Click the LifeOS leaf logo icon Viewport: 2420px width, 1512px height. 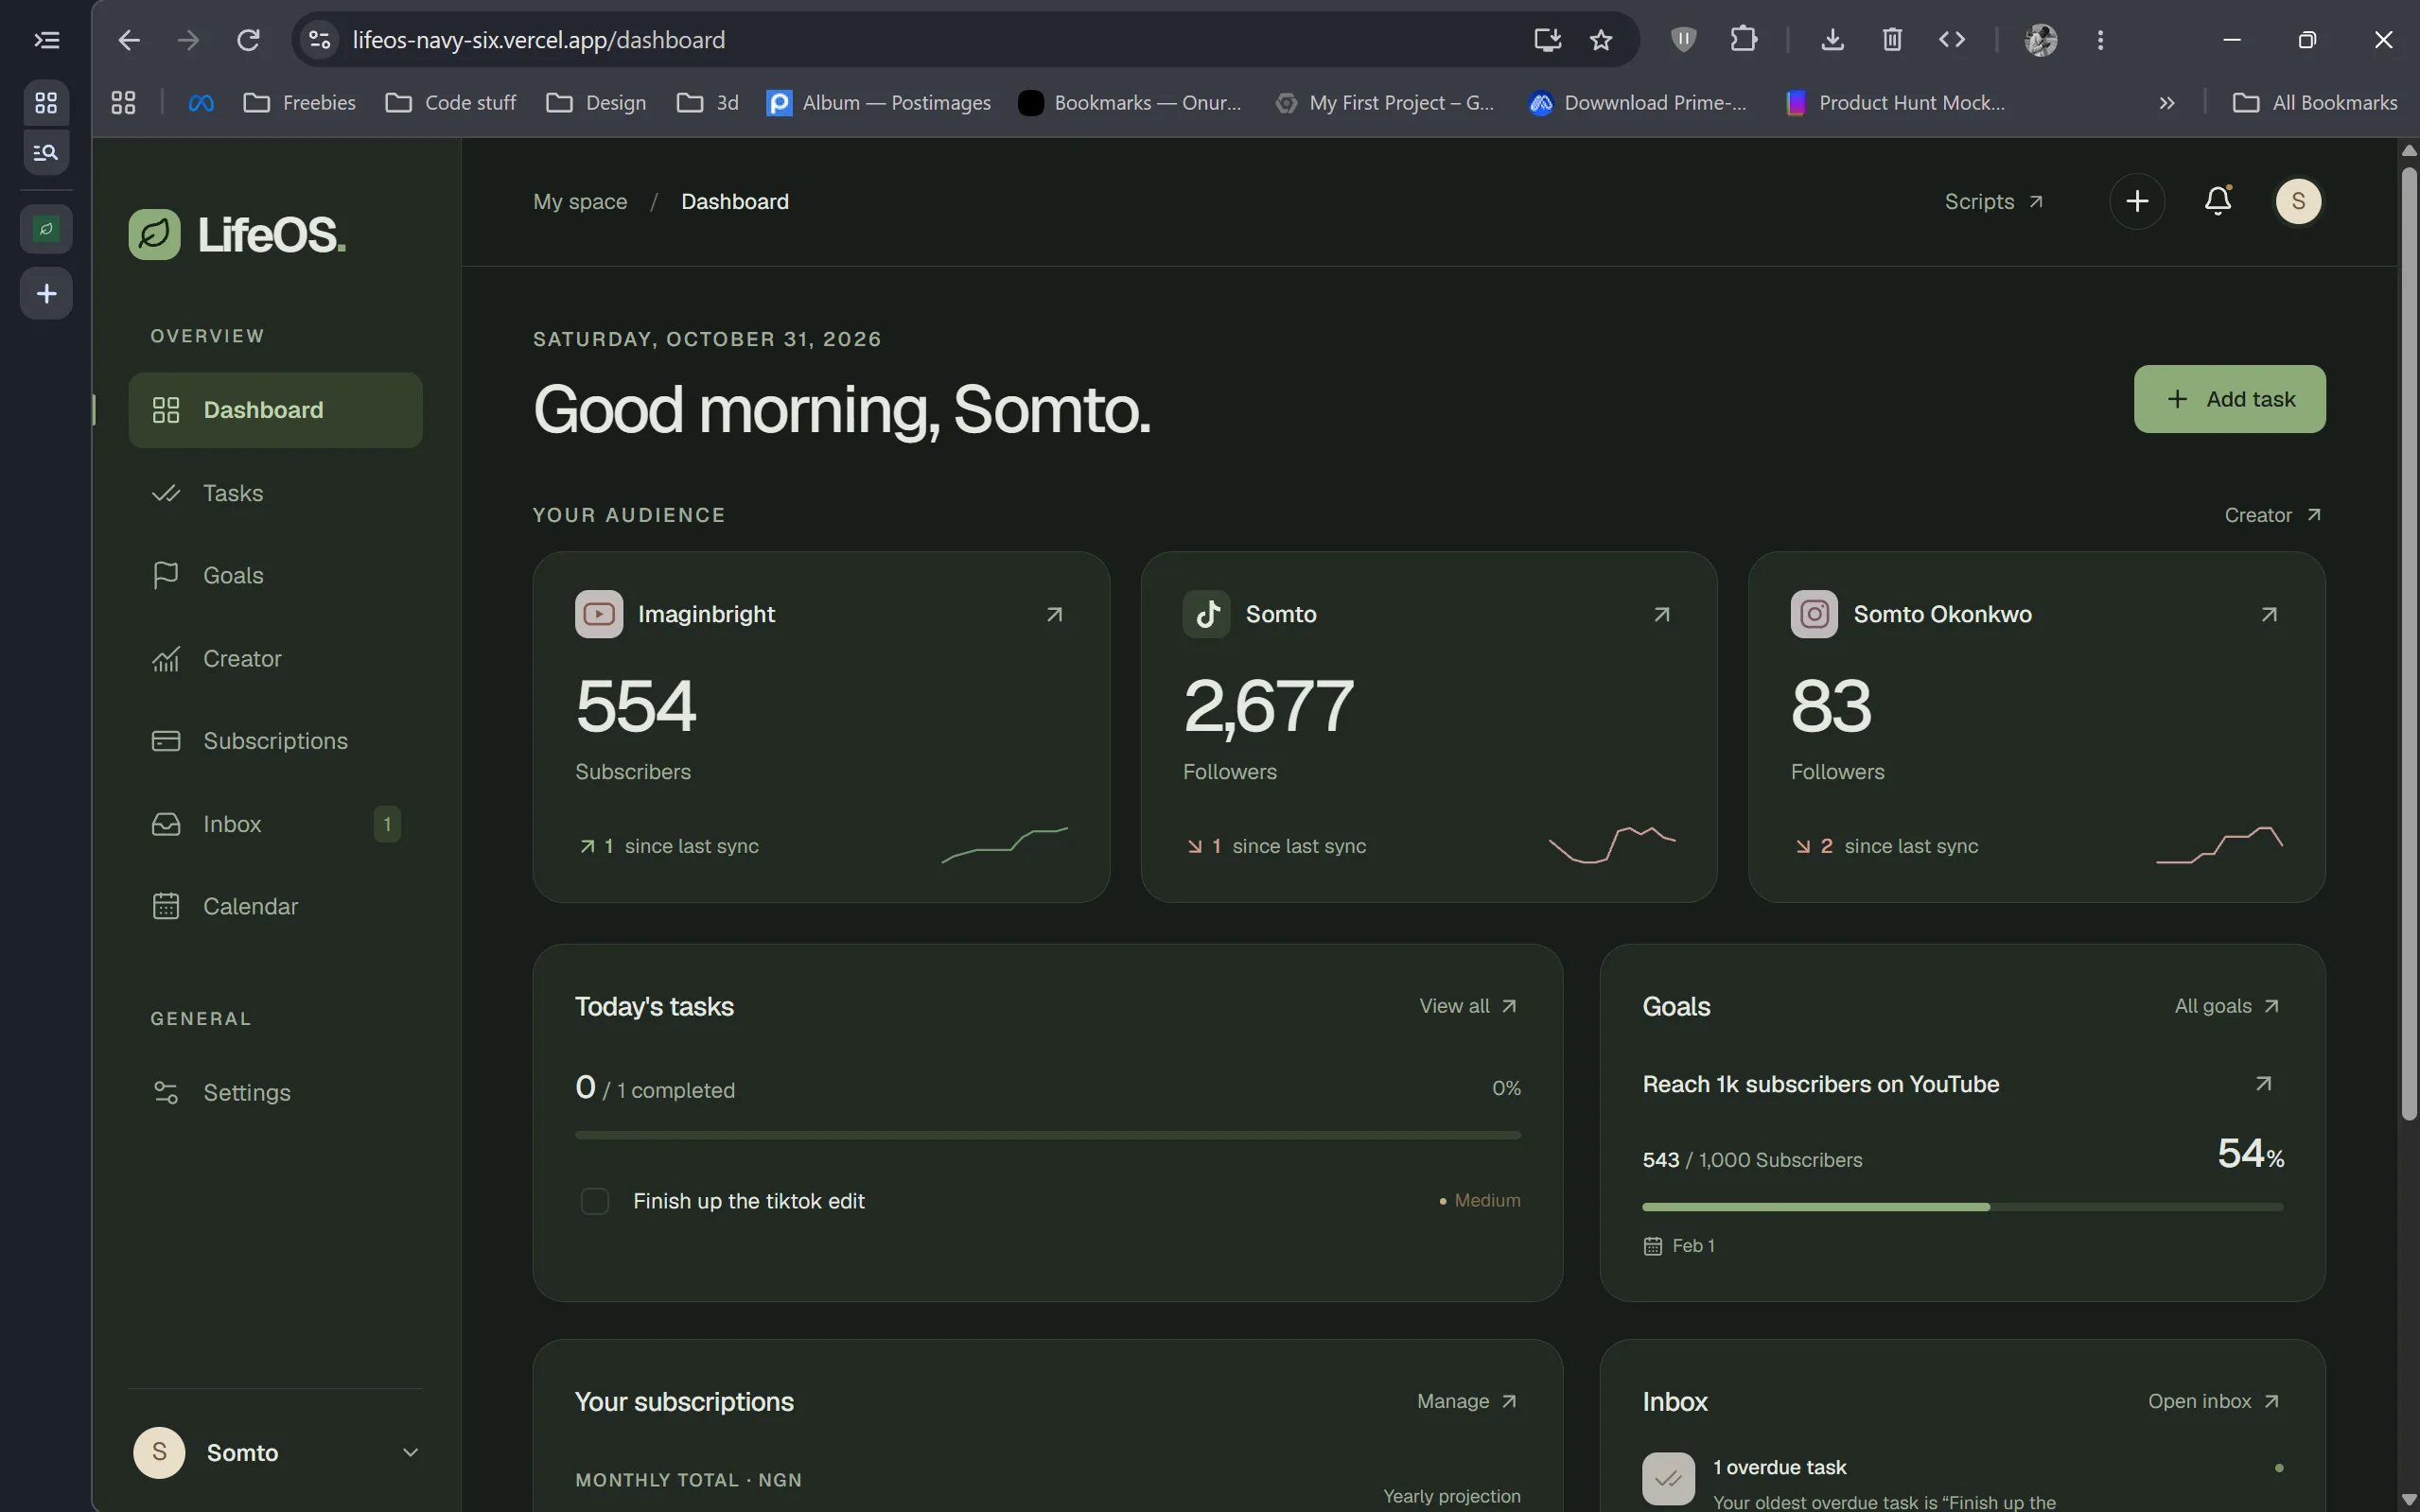pyautogui.click(x=154, y=234)
